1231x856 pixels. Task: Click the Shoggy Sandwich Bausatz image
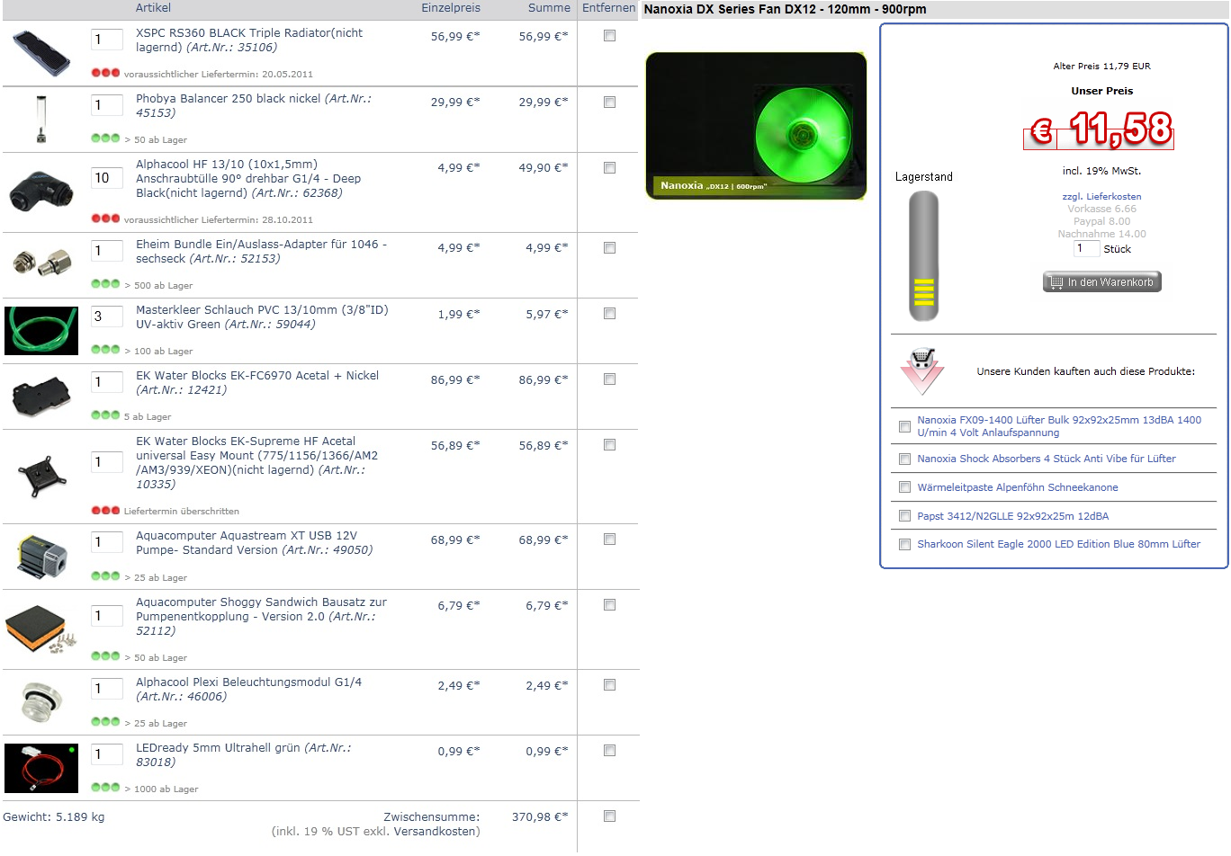(41, 629)
